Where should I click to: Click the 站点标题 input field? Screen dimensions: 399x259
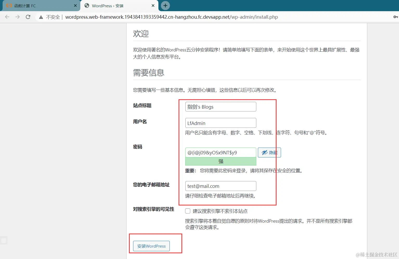(x=221, y=107)
